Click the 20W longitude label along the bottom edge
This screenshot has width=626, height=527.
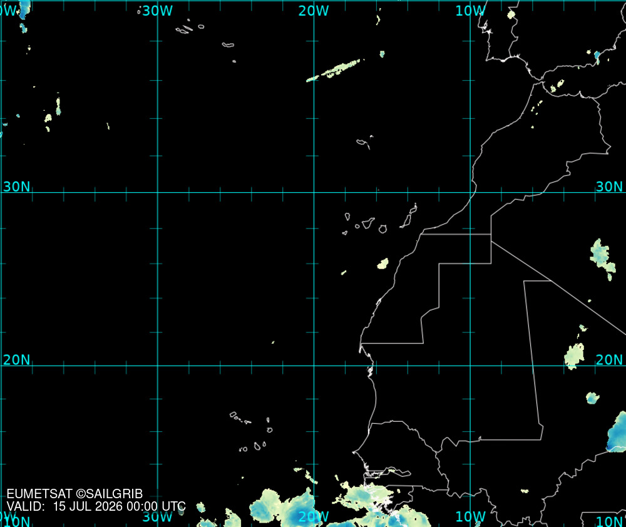[x=314, y=516]
